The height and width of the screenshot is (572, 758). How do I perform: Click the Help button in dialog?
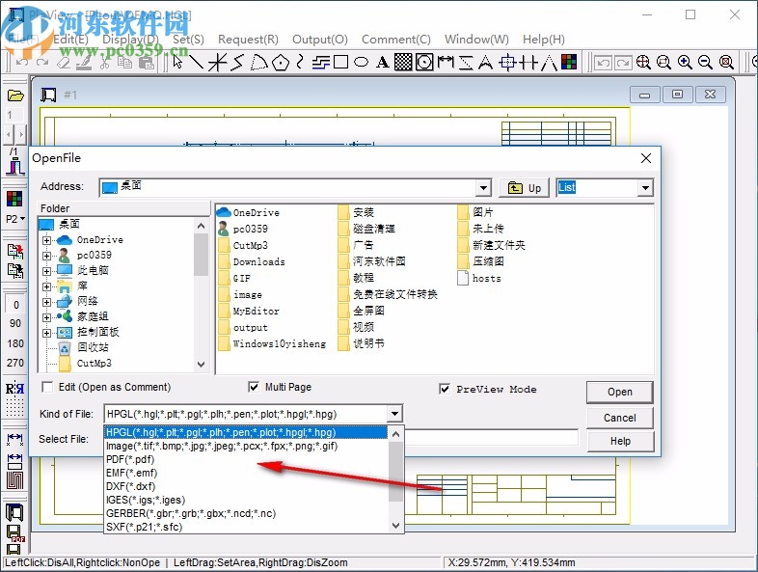[620, 441]
